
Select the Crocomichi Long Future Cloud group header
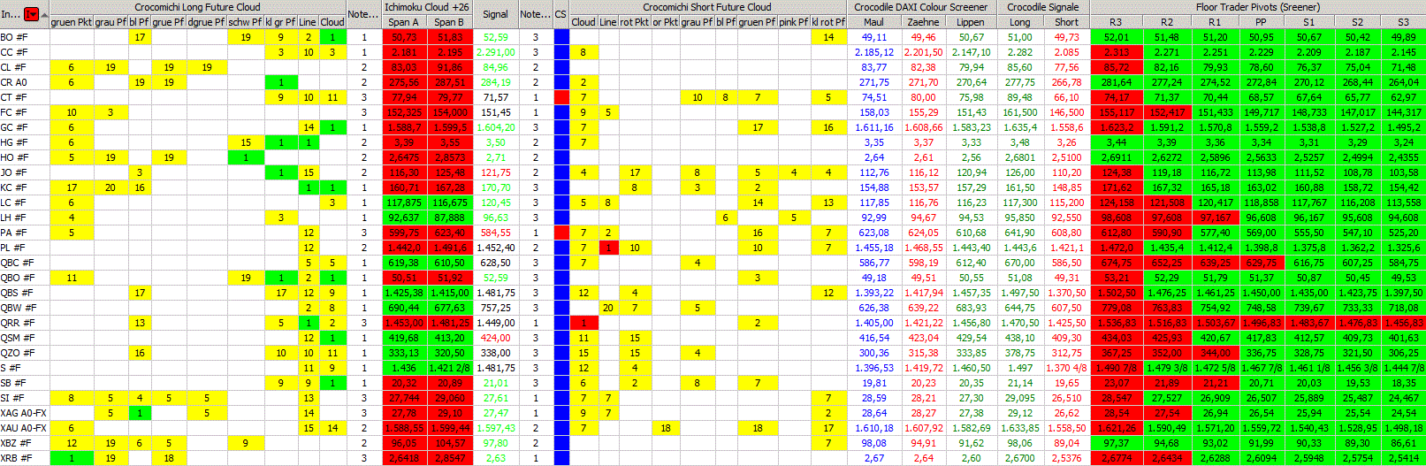tap(197, 7)
